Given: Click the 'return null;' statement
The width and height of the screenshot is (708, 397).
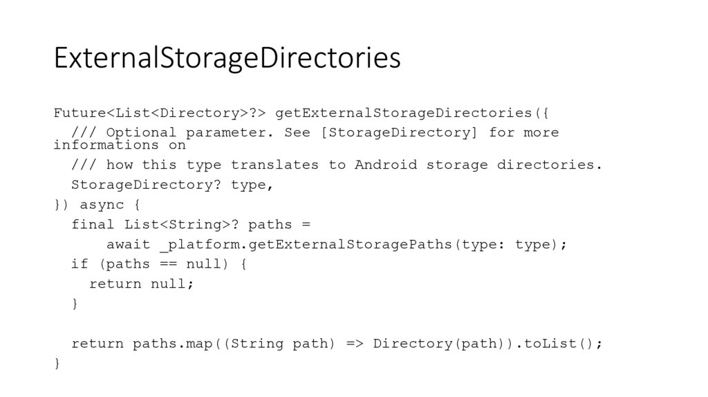Looking at the screenshot, I should (x=142, y=284).
